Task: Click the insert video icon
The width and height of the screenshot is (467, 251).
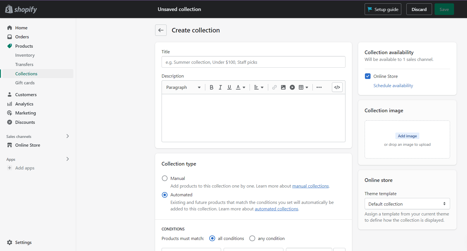Action: click(x=292, y=87)
